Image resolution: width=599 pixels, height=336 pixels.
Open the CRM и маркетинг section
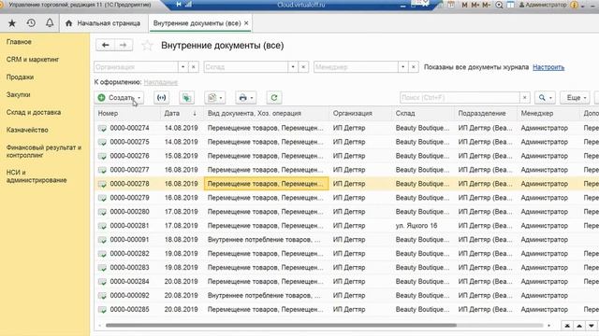tap(33, 60)
